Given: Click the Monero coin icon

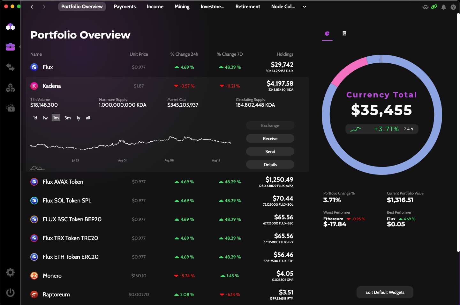Looking at the screenshot, I should [34, 276].
